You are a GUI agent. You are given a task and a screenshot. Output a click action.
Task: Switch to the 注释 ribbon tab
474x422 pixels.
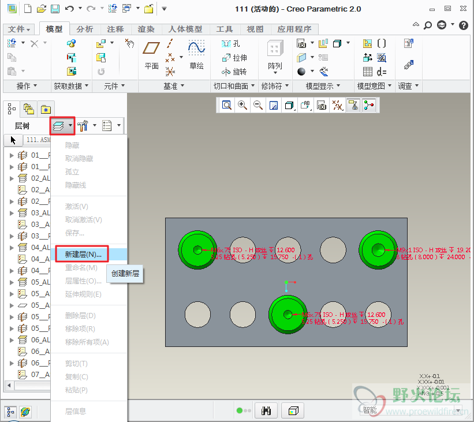pyautogui.click(x=115, y=29)
